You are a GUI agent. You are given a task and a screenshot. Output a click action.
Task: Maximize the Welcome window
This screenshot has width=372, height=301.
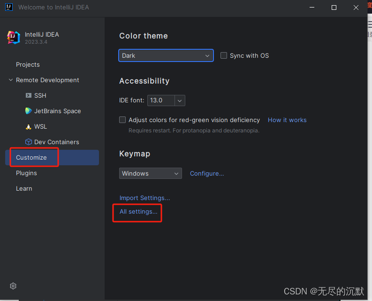[x=334, y=8]
